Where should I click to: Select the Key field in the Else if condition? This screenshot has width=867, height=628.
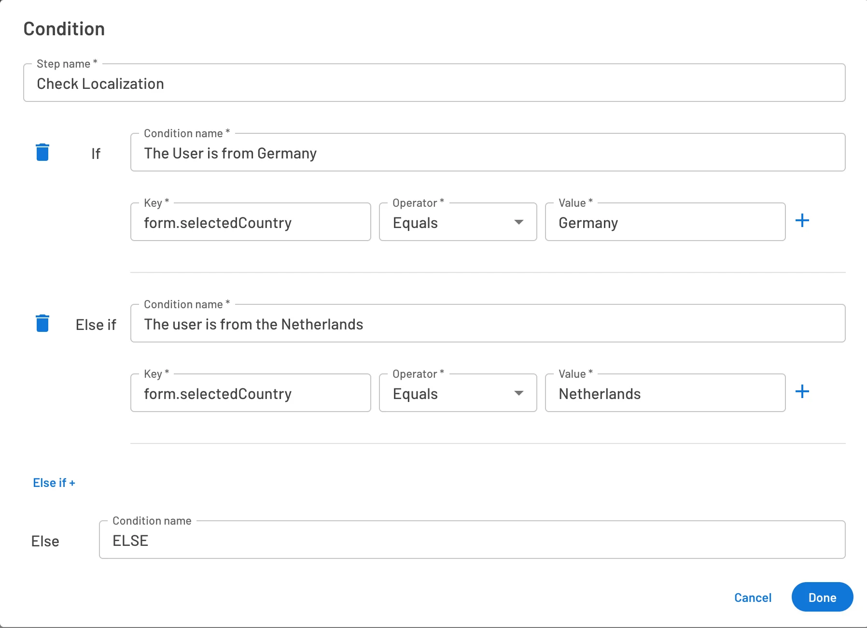(250, 394)
